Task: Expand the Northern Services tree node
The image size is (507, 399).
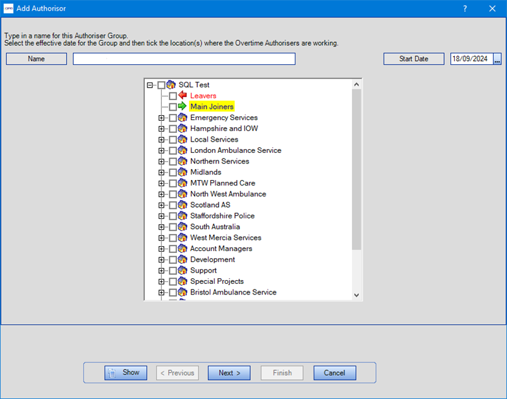Action: tap(162, 162)
